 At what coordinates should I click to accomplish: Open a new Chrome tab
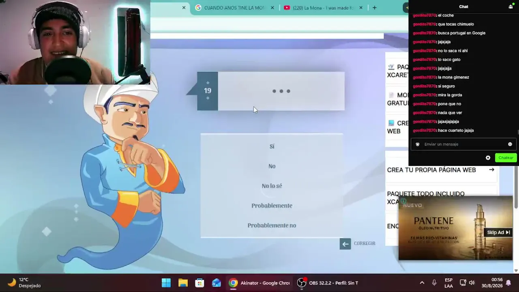(x=374, y=8)
